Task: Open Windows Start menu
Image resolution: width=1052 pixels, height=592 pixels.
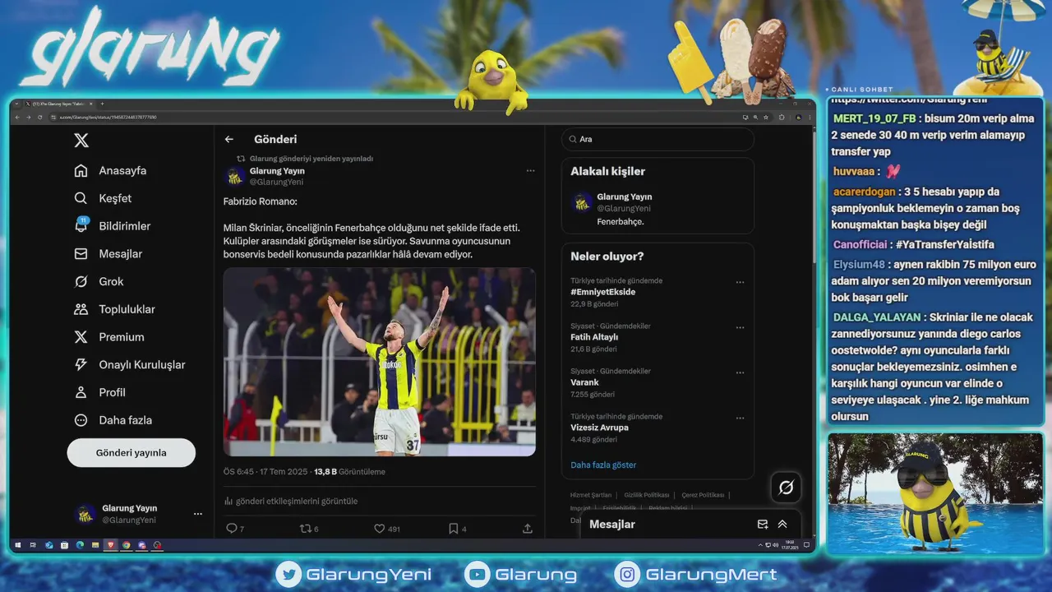Action: (18, 545)
